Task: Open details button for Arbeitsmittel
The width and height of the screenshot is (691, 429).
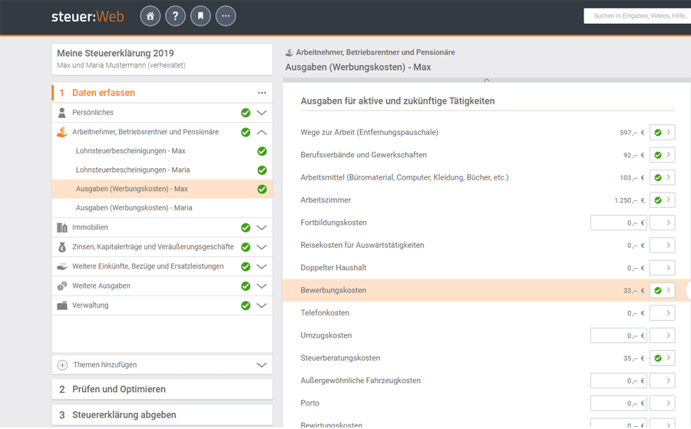Action: (663, 177)
